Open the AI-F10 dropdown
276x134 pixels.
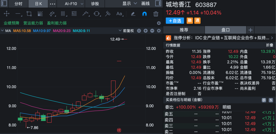click(x=74, y=4)
